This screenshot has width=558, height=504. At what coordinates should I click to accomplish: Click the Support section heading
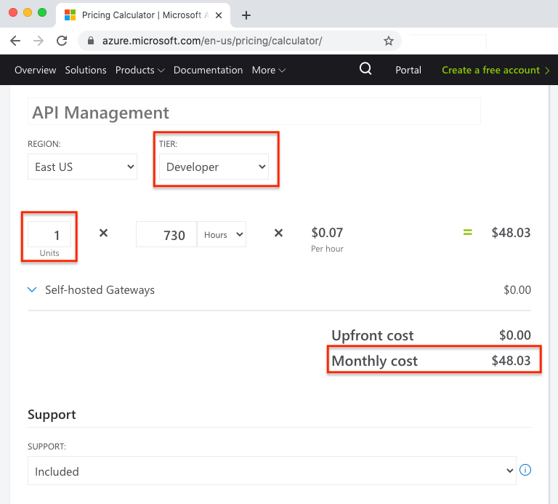(x=52, y=415)
